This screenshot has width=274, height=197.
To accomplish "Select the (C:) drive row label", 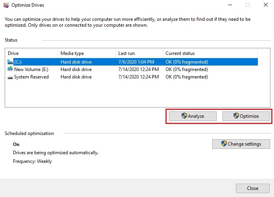I will (18, 62).
